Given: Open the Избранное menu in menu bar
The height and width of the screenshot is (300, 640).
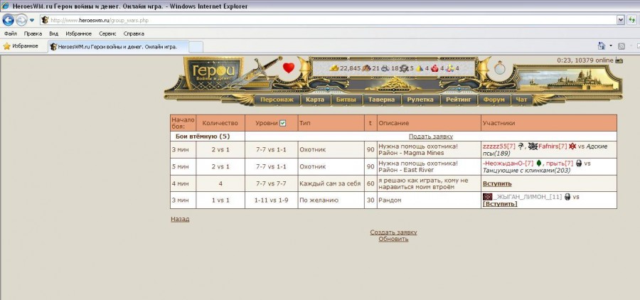Looking at the screenshot, I should (x=78, y=33).
